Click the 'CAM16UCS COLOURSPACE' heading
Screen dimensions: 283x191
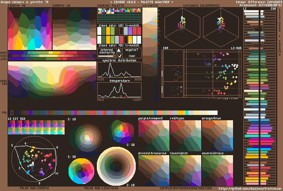coord(202,6)
